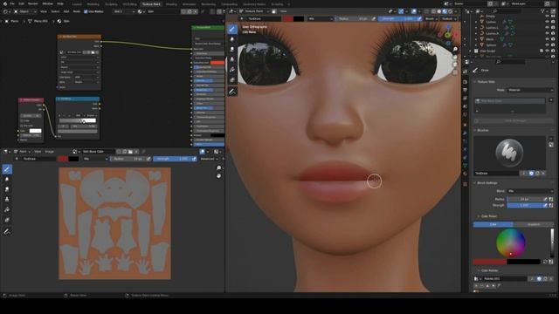Open the Material properties tab icon
The height and width of the screenshot is (314, 559).
(x=466, y=174)
